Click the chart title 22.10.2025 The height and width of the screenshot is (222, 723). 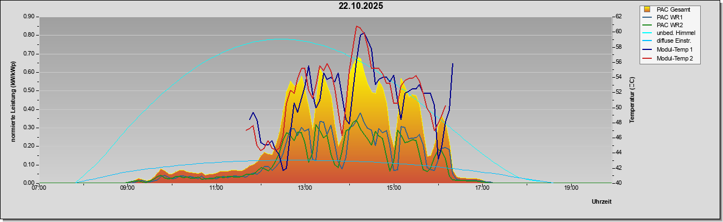(361, 6)
